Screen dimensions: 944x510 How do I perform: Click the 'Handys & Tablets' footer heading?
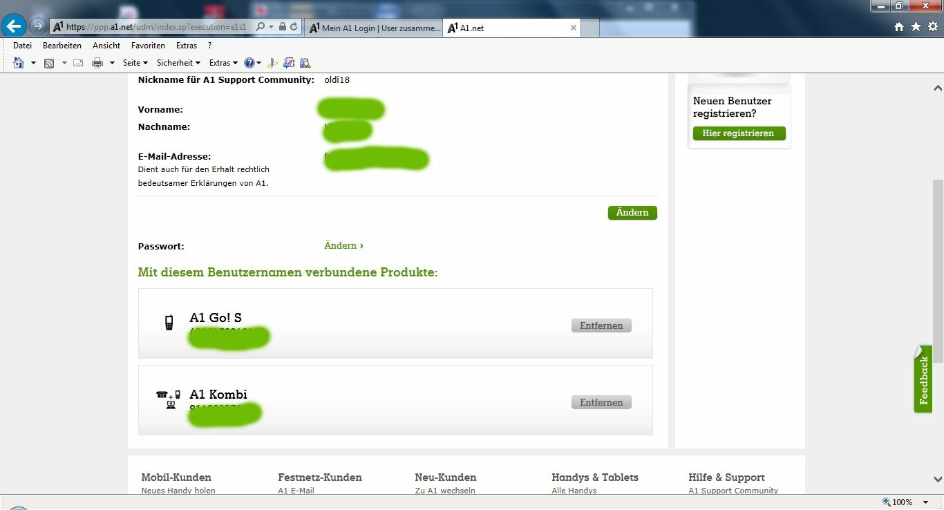pos(595,478)
